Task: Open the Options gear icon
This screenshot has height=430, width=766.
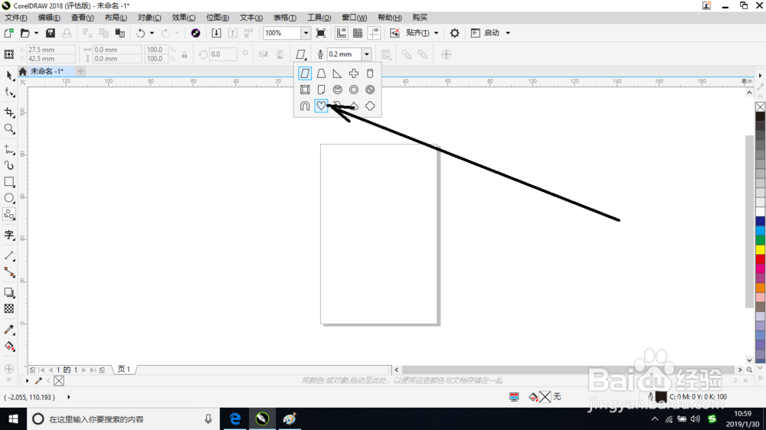Action: (x=454, y=33)
